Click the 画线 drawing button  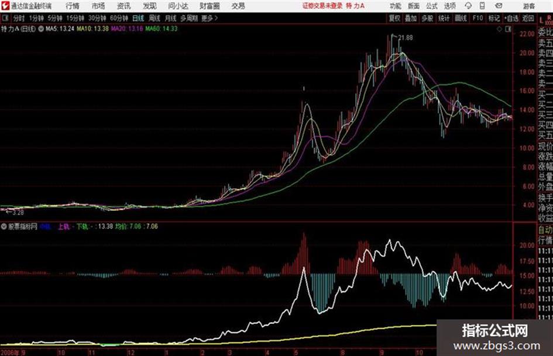461,18
